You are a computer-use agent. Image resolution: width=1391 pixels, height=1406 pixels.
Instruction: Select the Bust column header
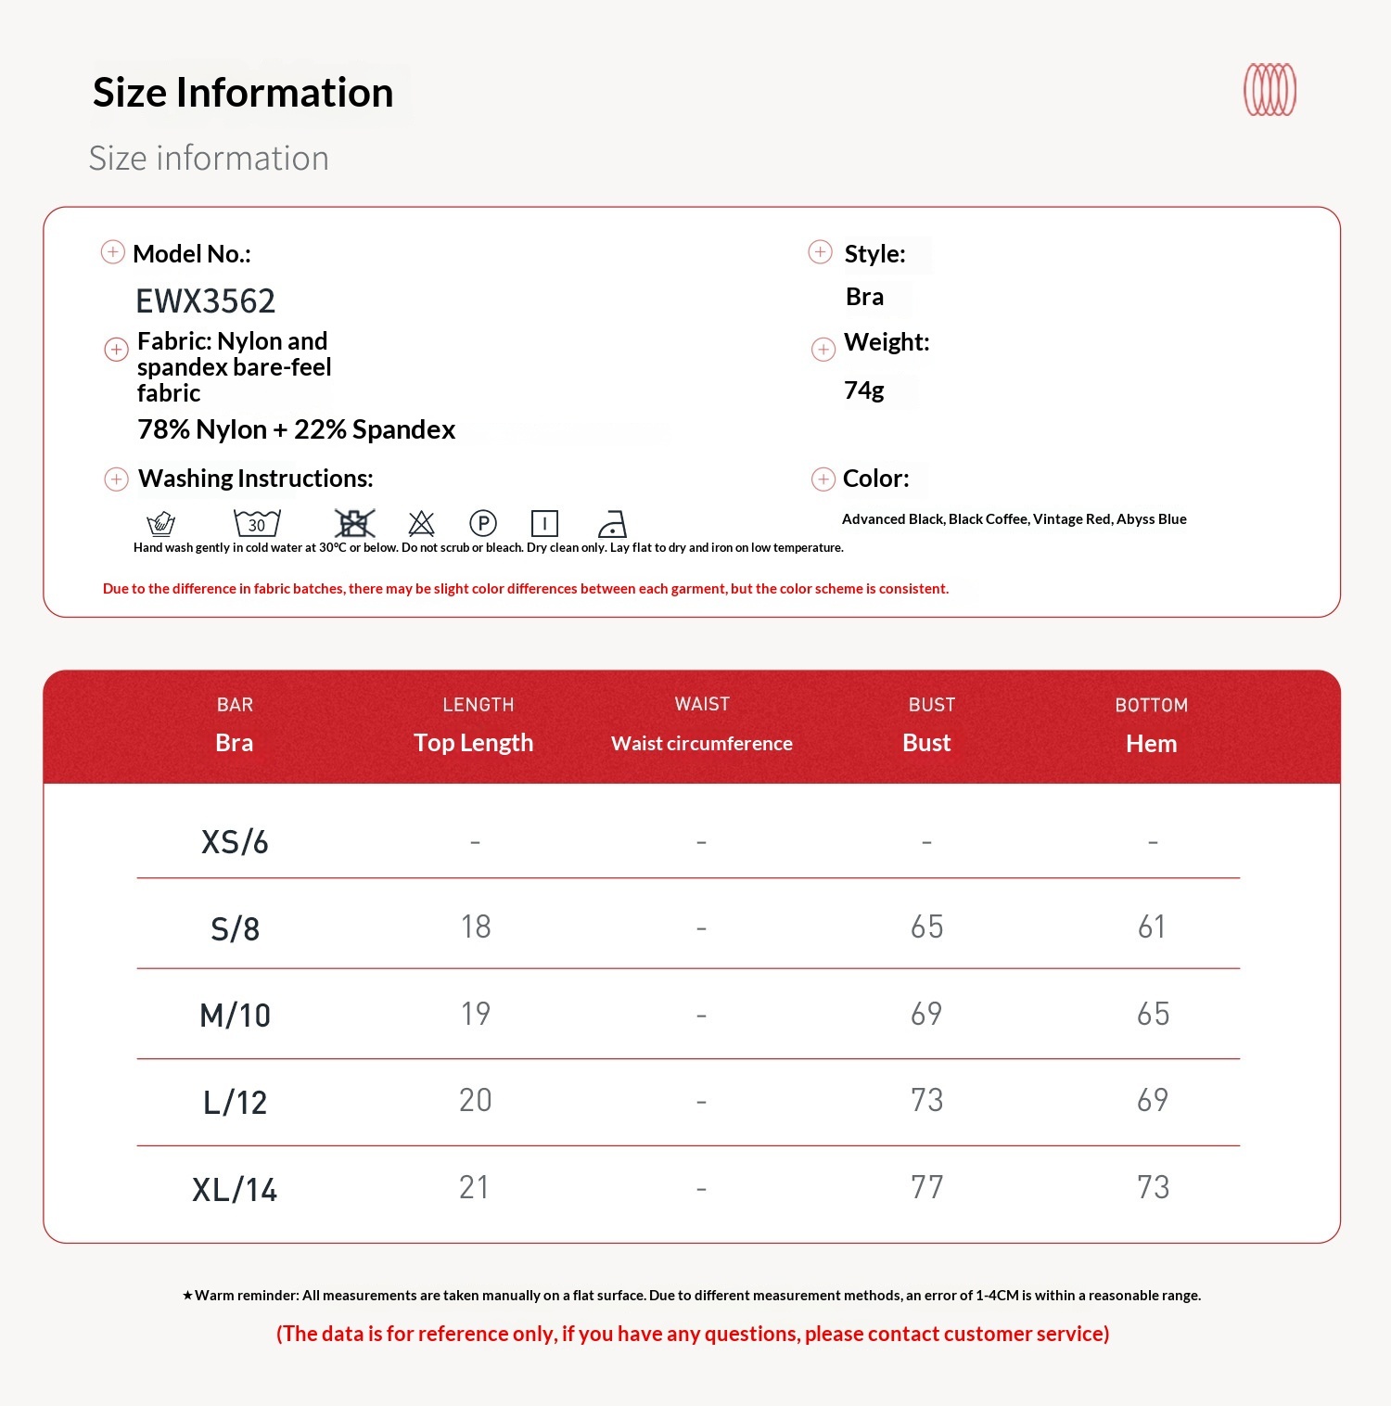click(926, 742)
